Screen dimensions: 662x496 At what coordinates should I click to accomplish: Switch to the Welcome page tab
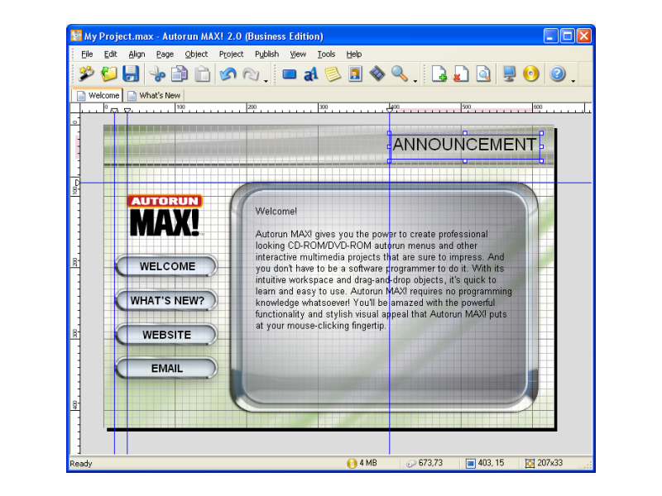tap(98, 95)
